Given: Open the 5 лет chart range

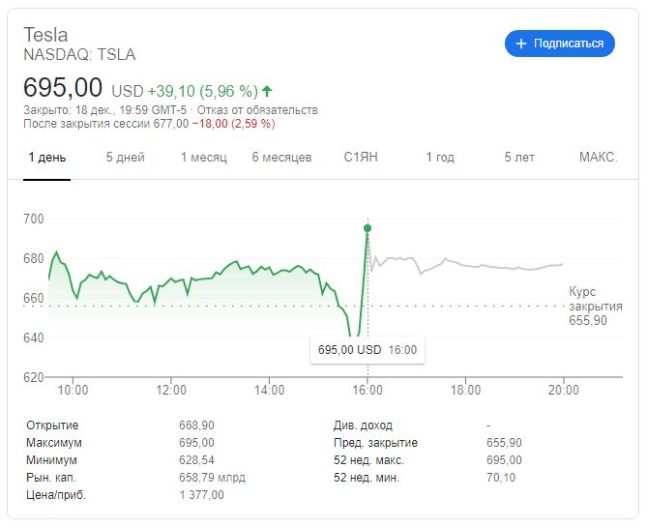Looking at the screenshot, I should [519, 158].
